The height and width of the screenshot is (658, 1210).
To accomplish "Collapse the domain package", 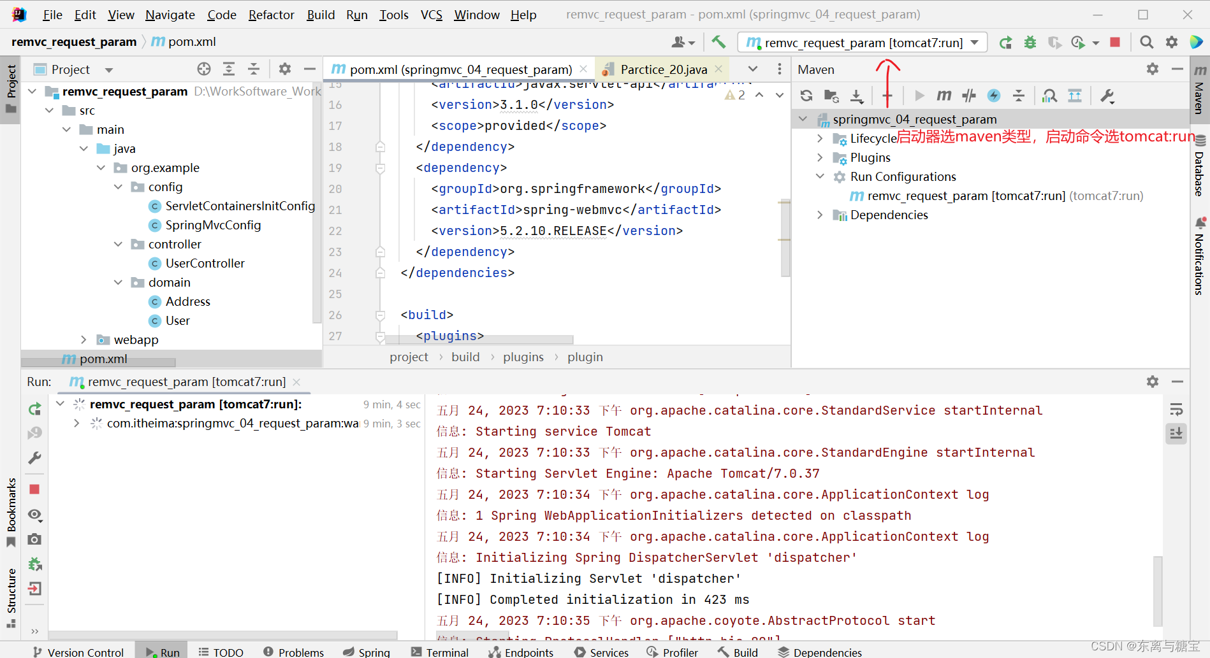I will click(x=118, y=282).
